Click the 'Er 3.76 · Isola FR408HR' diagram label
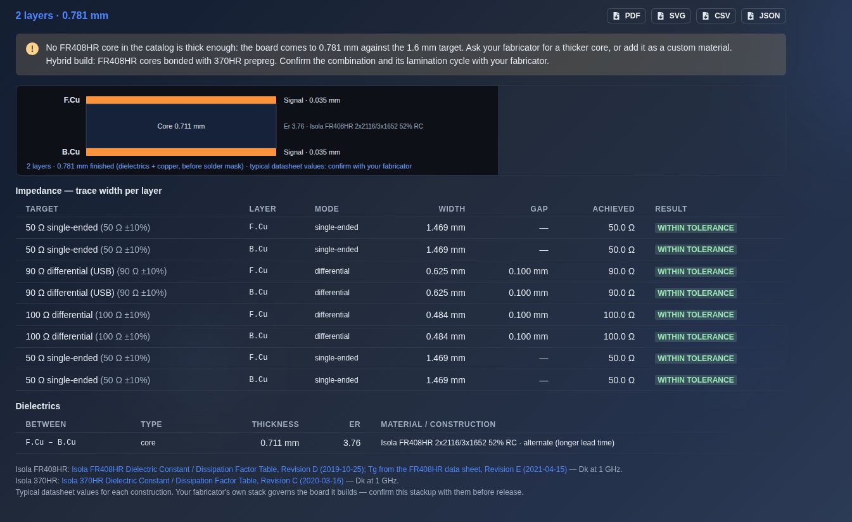 353,126
